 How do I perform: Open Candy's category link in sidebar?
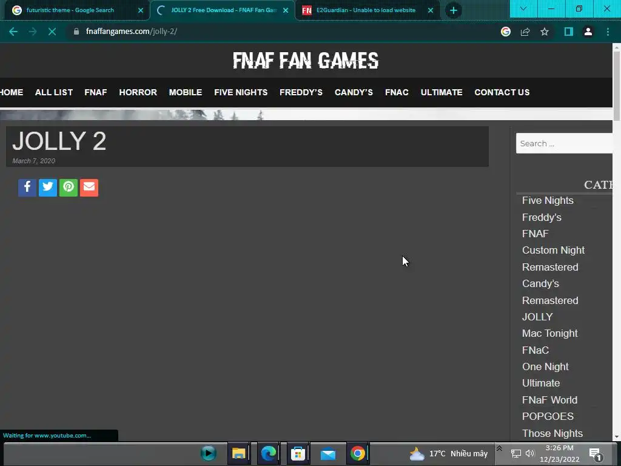[x=540, y=284]
